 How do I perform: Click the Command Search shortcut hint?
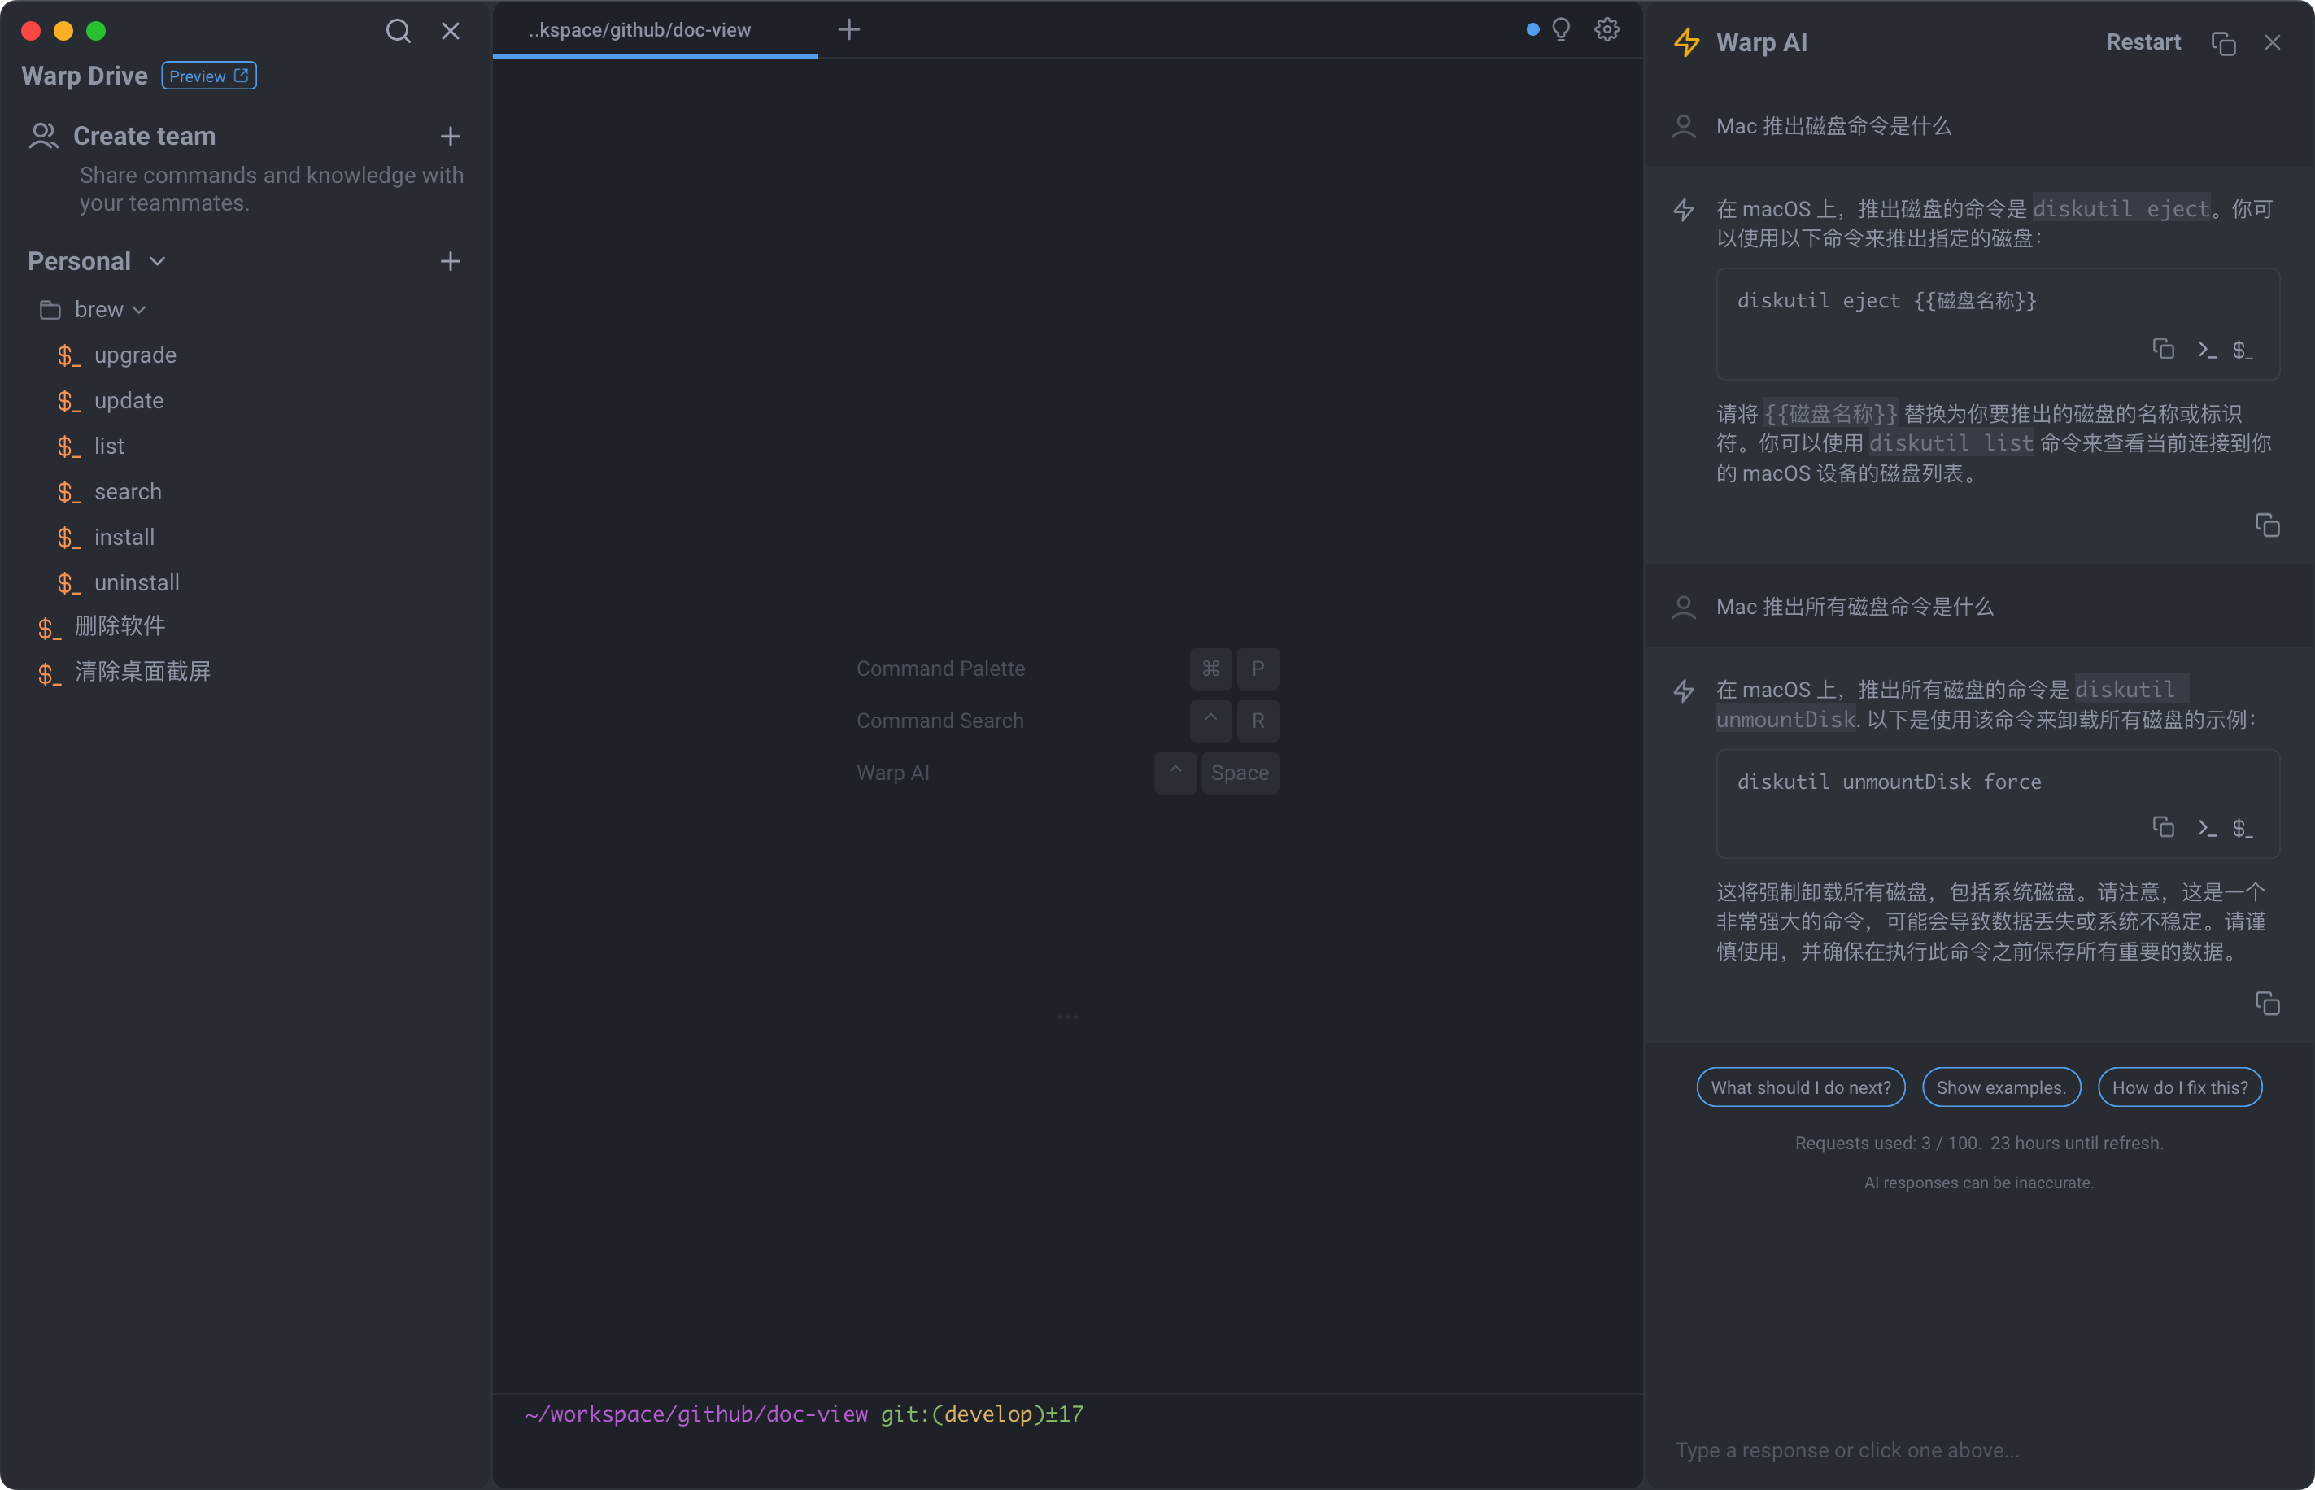tap(1067, 721)
